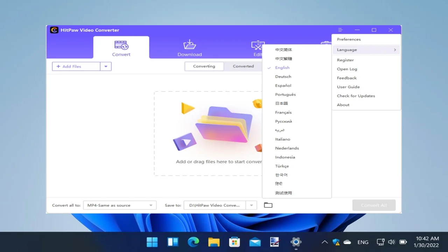Open Microsoft Store from taskbar
The height and width of the screenshot is (252, 448).
234,242
